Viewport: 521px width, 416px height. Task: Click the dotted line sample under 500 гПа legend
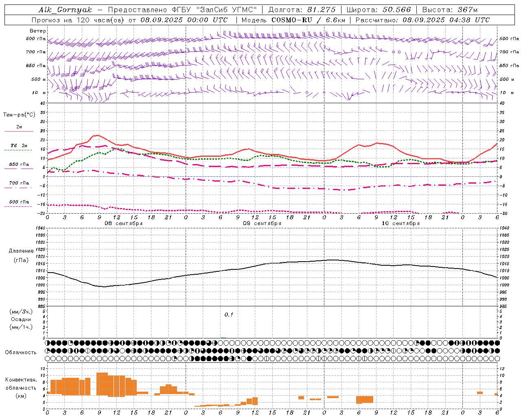point(19,207)
